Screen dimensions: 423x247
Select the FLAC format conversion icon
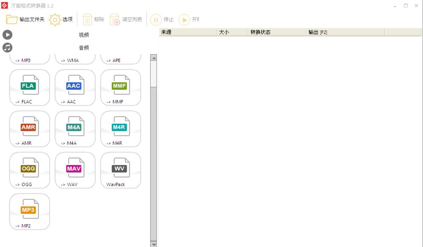click(x=29, y=87)
